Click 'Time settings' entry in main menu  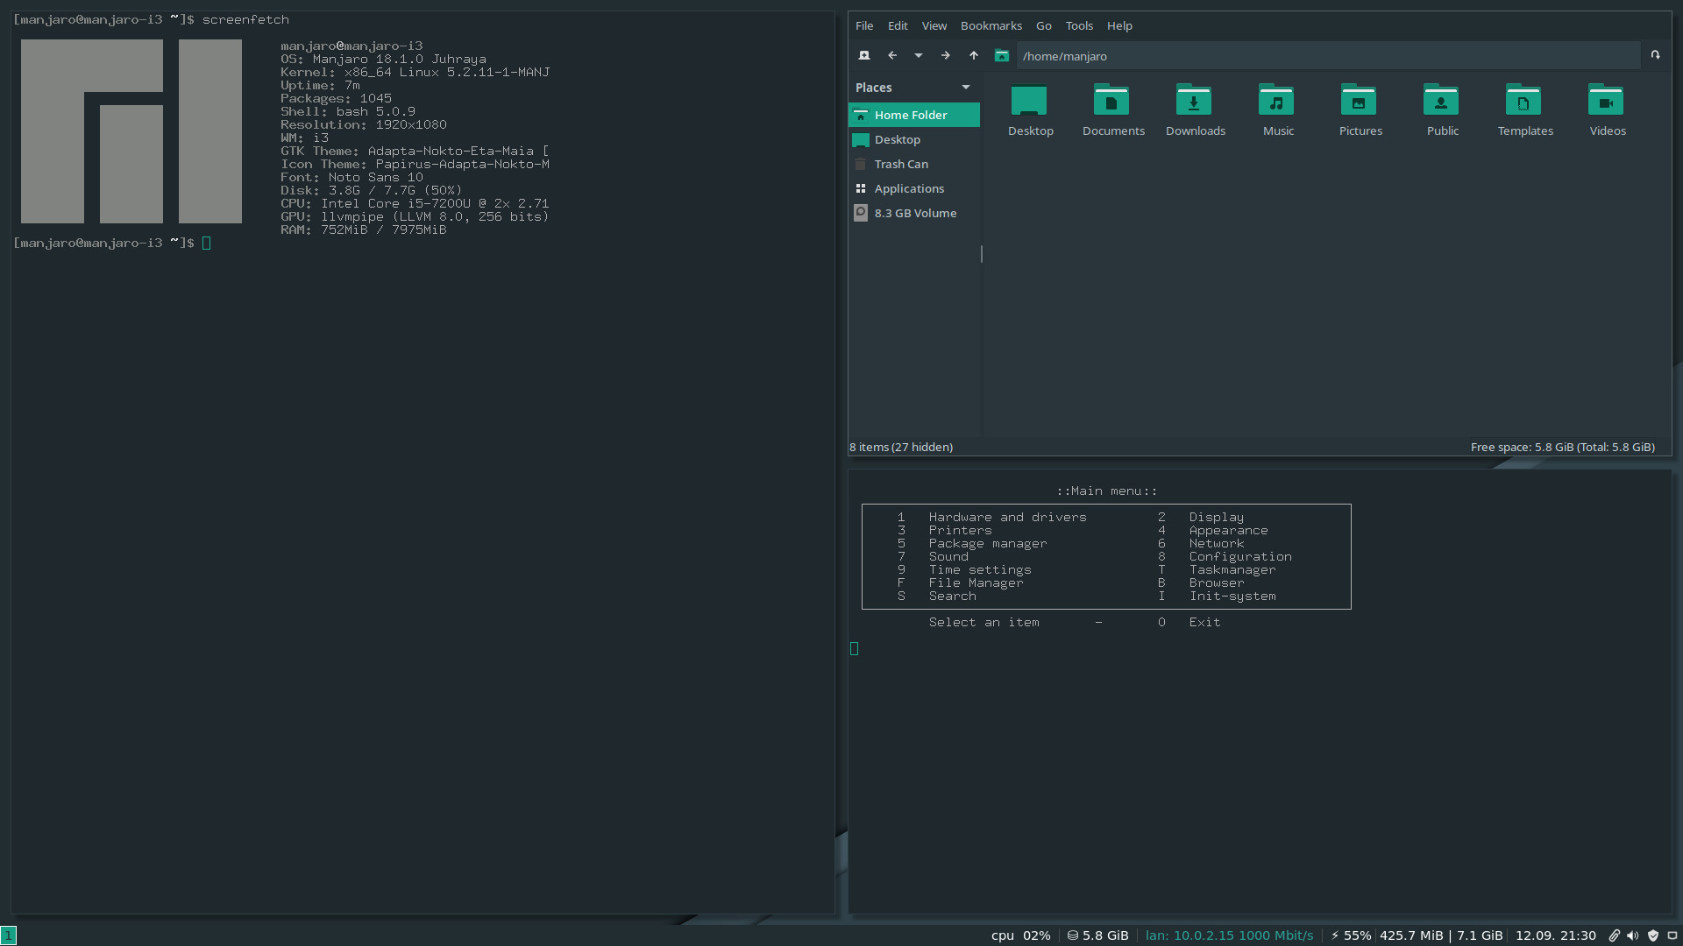pos(980,569)
